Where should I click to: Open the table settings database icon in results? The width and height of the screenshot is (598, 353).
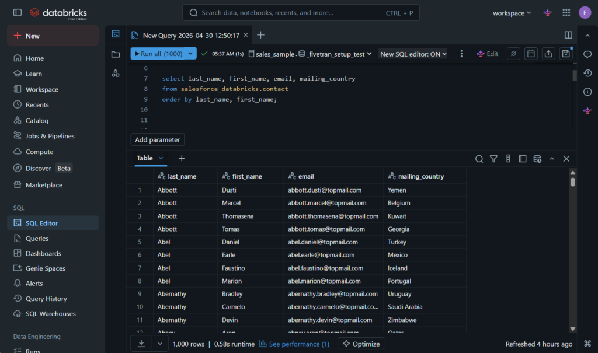click(537, 159)
